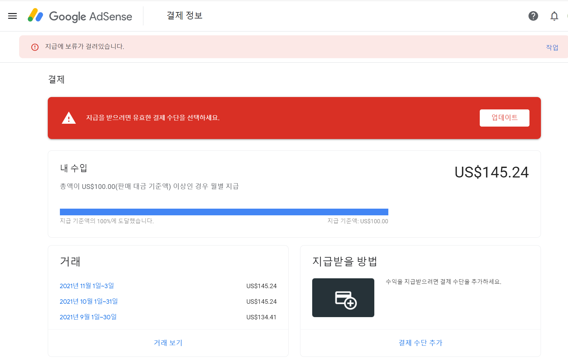Click the 지급받을 방법 heading
This screenshot has width=568, height=361.
(x=345, y=261)
